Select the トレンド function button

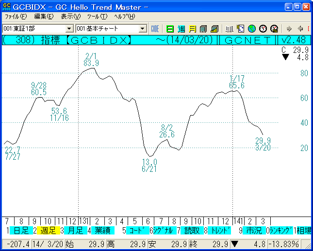(x=219, y=231)
